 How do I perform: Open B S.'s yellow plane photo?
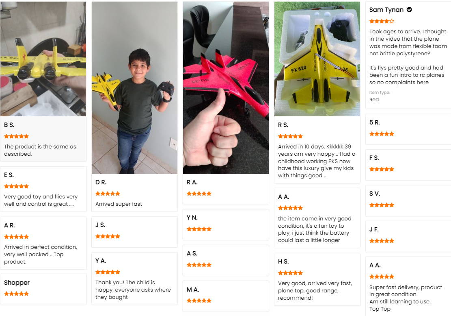tap(43, 59)
